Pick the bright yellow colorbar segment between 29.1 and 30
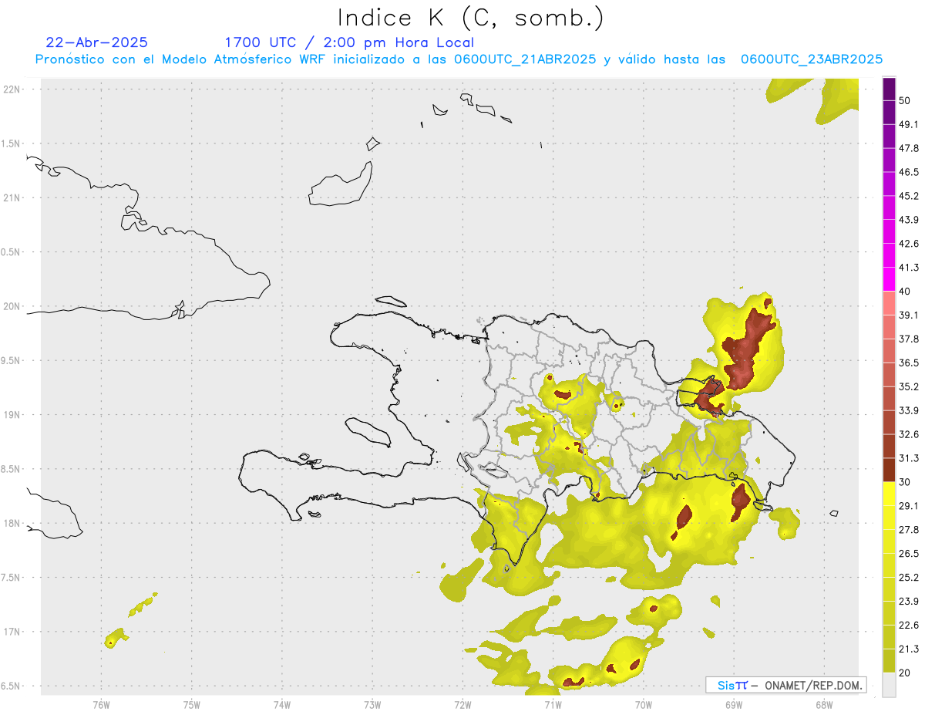Image resolution: width=925 pixels, height=715 pixels. coord(889,494)
